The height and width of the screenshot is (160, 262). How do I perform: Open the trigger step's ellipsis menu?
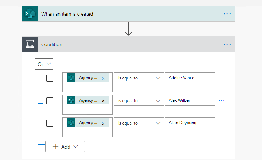point(227,14)
